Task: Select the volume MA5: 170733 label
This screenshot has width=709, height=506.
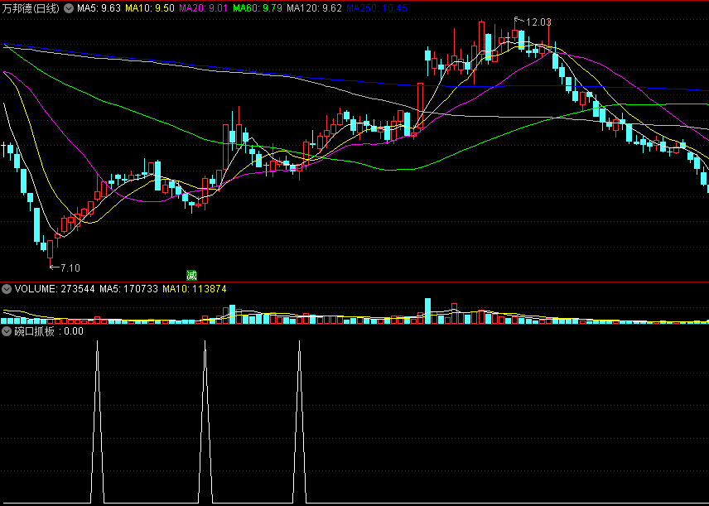Action: tap(129, 289)
